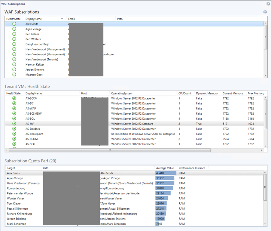
Task: Click scroll-down arrow of Subscription Quota Perf list
Action: pyautogui.click(x=265, y=224)
